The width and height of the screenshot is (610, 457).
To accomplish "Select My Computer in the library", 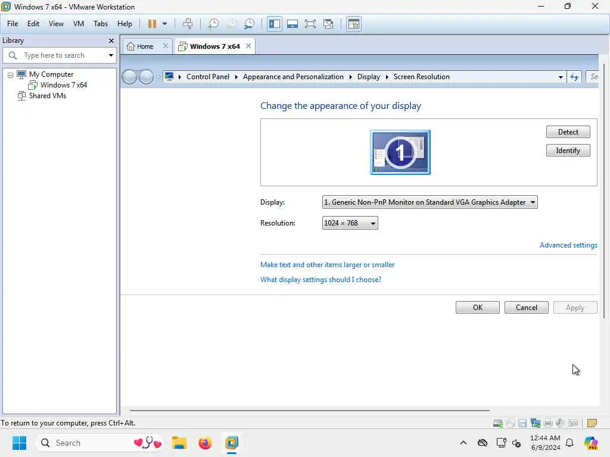I will tap(51, 74).
